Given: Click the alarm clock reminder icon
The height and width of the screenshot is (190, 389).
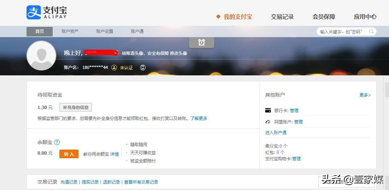Looking at the screenshot, I should [x=202, y=43].
